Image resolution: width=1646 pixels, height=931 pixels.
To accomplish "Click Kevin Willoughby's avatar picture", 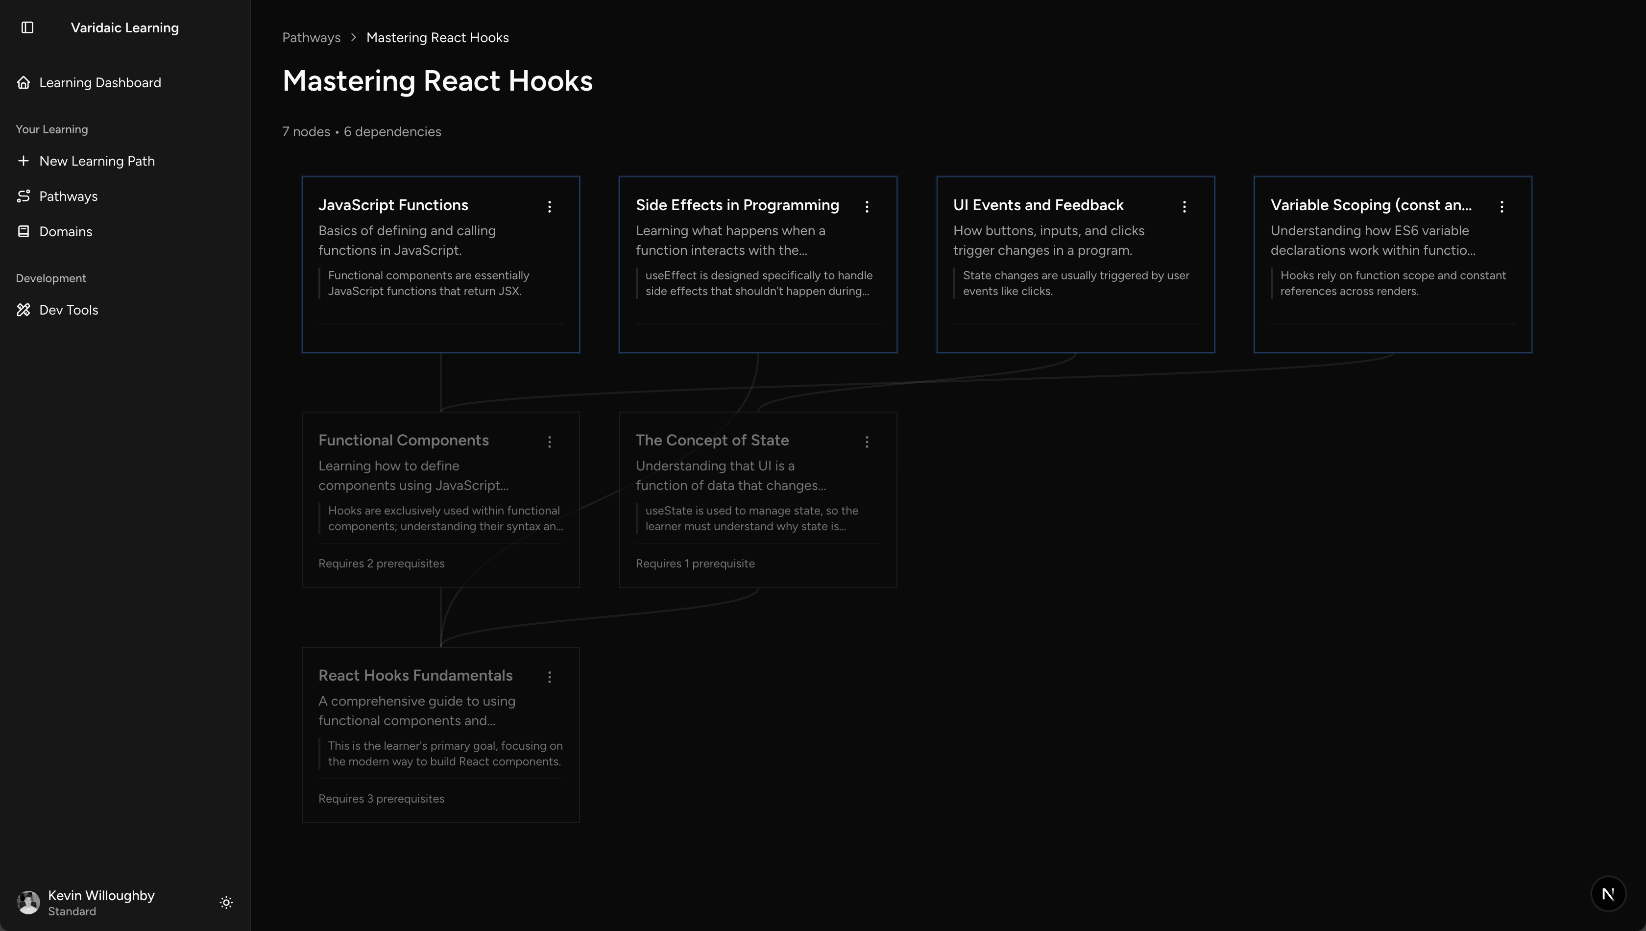I will (x=28, y=902).
